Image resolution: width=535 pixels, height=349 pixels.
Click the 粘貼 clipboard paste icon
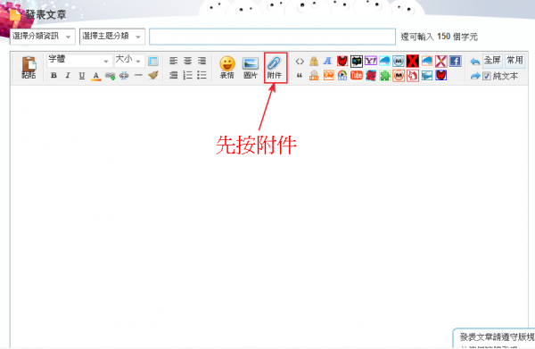point(29,67)
